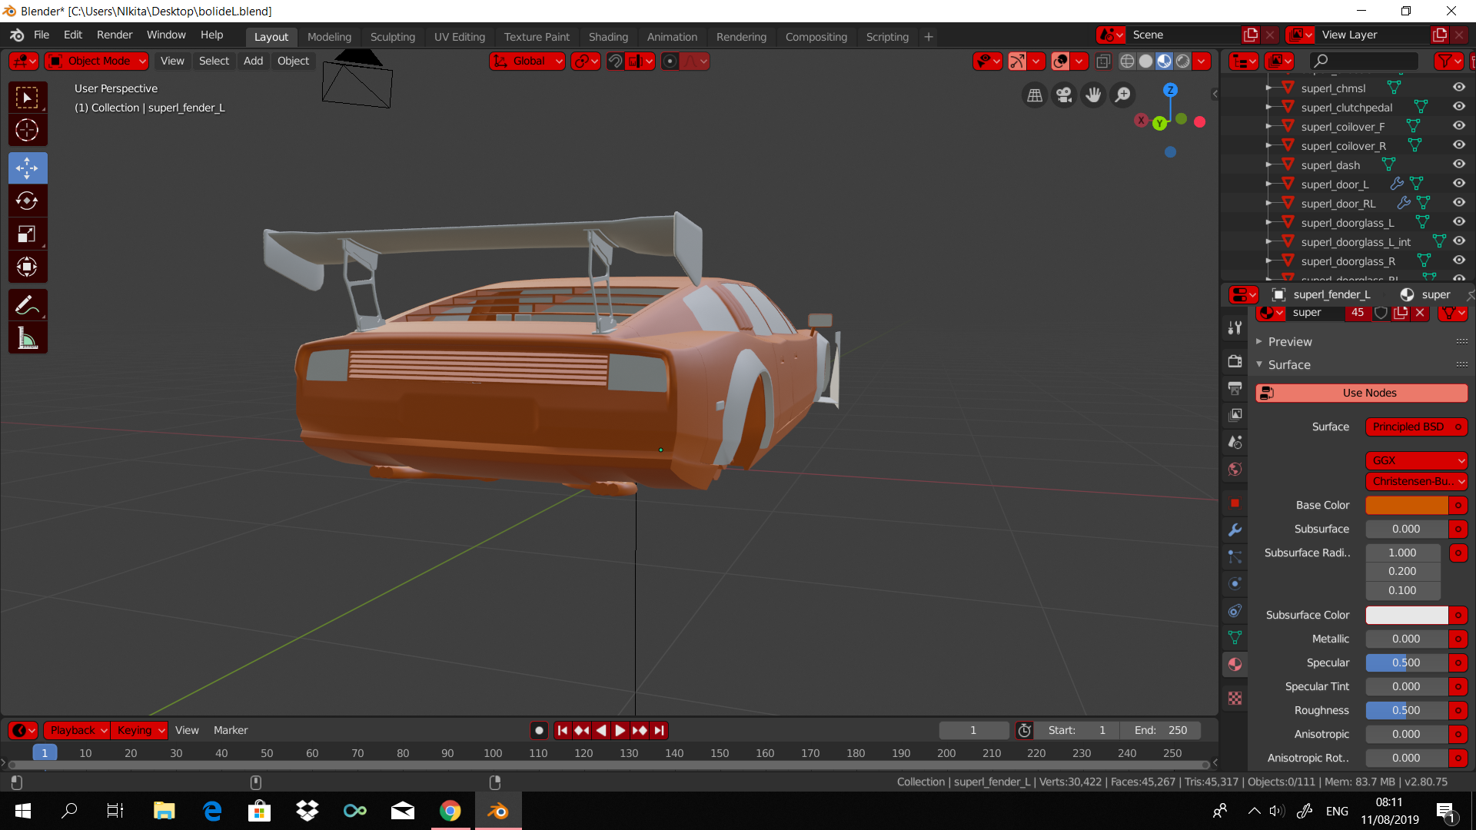Expand the Preview panel
Viewport: 1476px width, 830px height.
pos(1290,342)
